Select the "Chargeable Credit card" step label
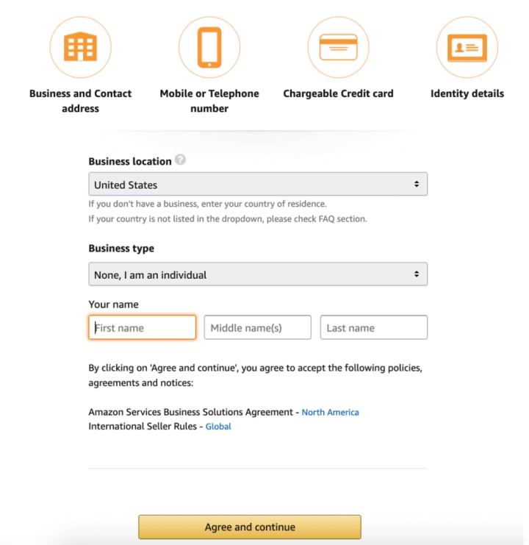Screen dimensions: 529x545 (x=338, y=93)
